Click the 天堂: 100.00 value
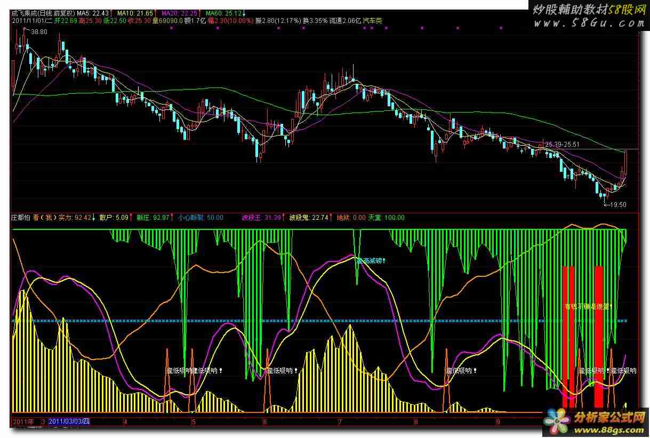 (x=386, y=218)
